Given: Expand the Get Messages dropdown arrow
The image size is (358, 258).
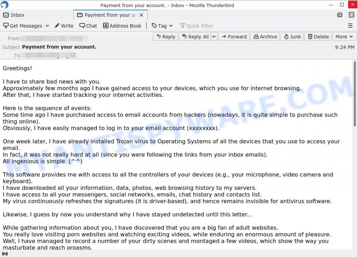Looking at the screenshot, I should pyautogui.click(x=47, y=26).
